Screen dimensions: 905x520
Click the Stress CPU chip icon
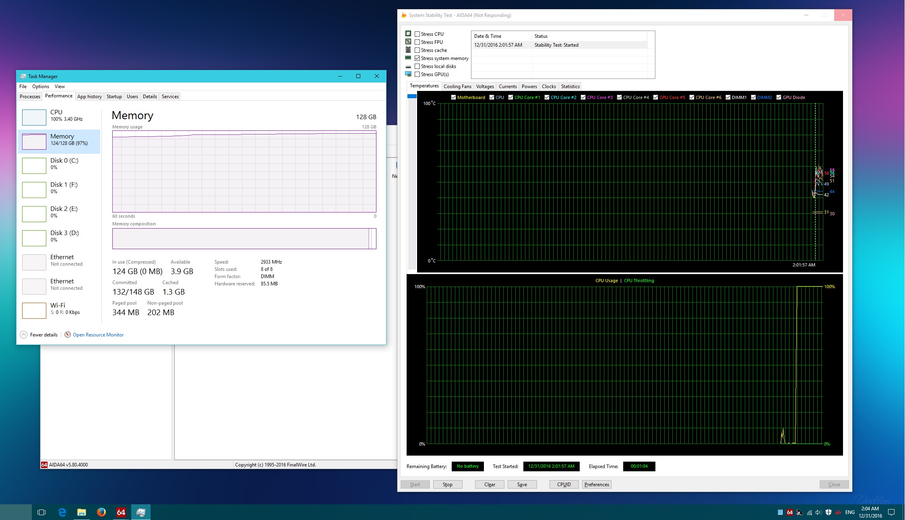tap(408, 34)
